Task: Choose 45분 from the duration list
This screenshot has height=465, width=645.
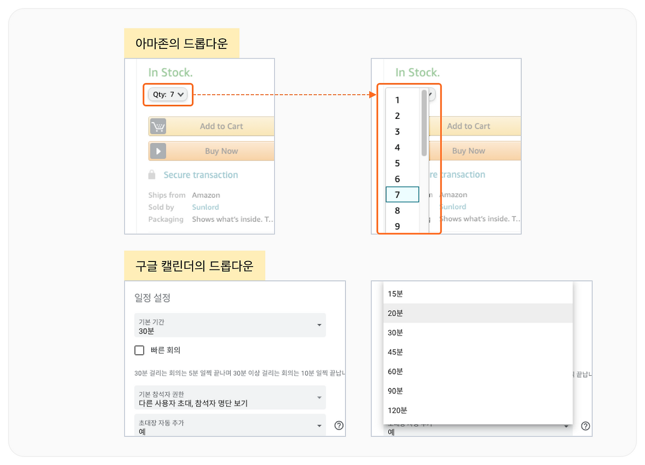Action: coord(478,352)
